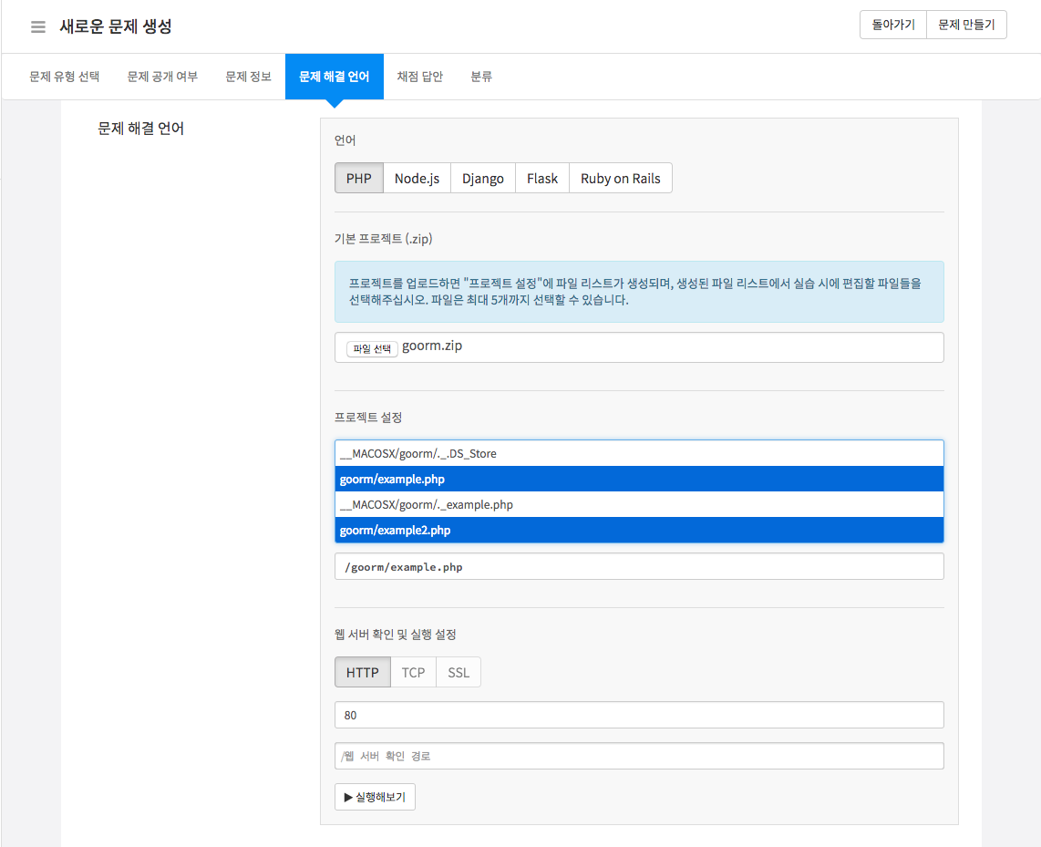Select Flask as the language
Image resolution: width=1041 pixels, height=847 pixels.
point(541,179)
